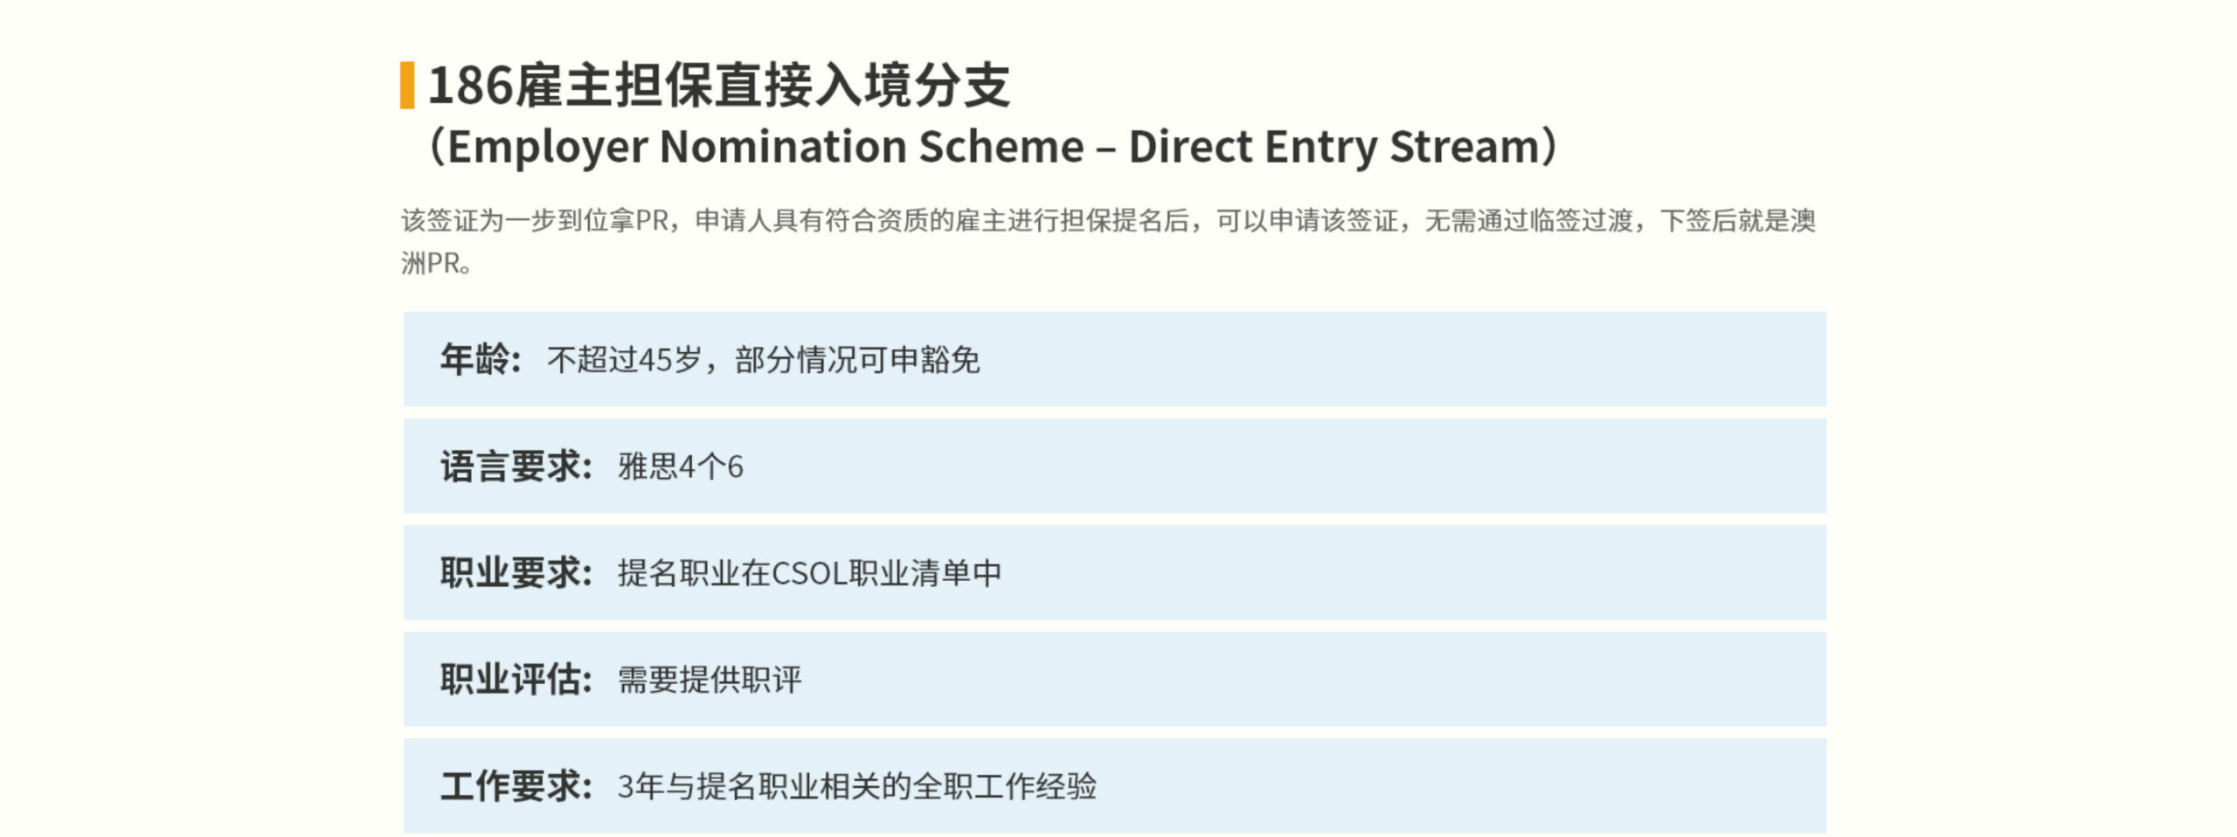Click the text 不超过45岁
The height and width of the screenshot is (837, 2237).
(x=624, y=359)
